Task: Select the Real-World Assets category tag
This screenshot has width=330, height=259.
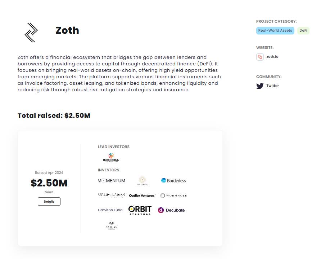Action: [275, 31]
